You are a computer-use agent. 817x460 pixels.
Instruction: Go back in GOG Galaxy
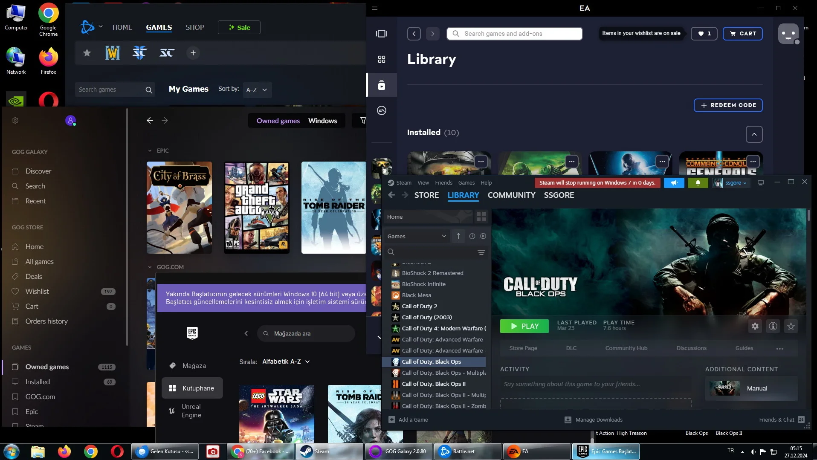click(x=150, y=121)
